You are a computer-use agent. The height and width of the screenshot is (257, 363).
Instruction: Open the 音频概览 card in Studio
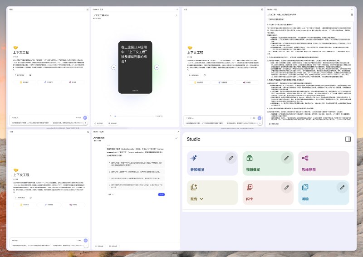[x=212, y=163]
